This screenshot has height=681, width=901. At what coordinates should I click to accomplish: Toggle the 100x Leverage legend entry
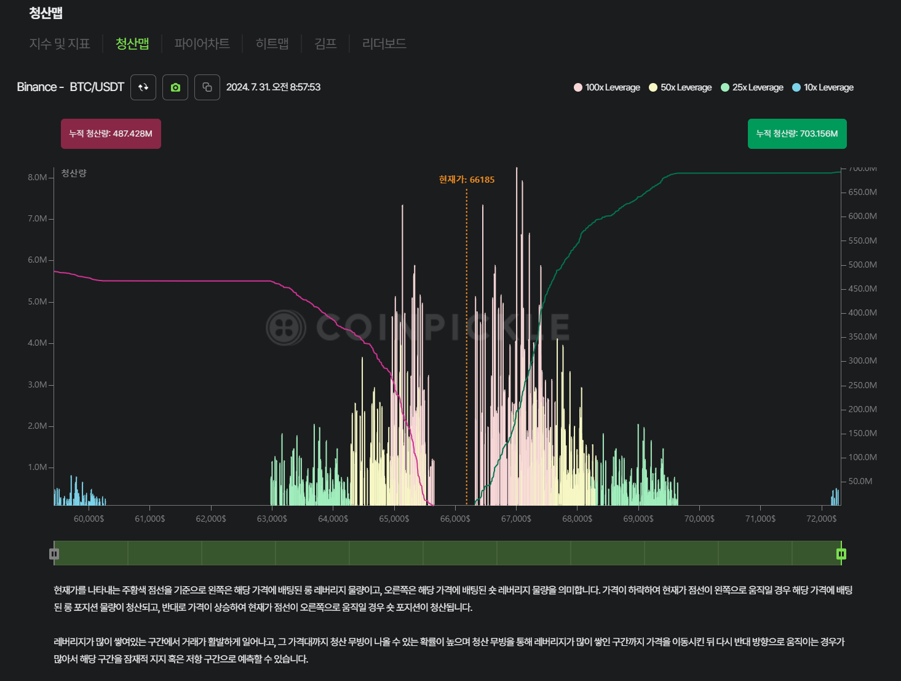click(x=606, y=87)
